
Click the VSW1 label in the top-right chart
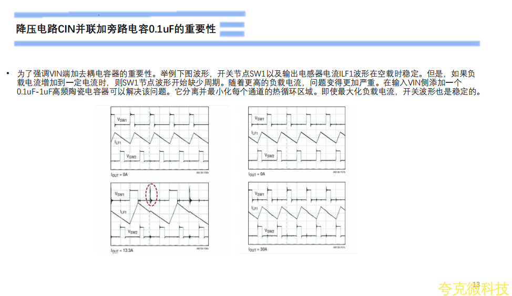pos(260,119)
